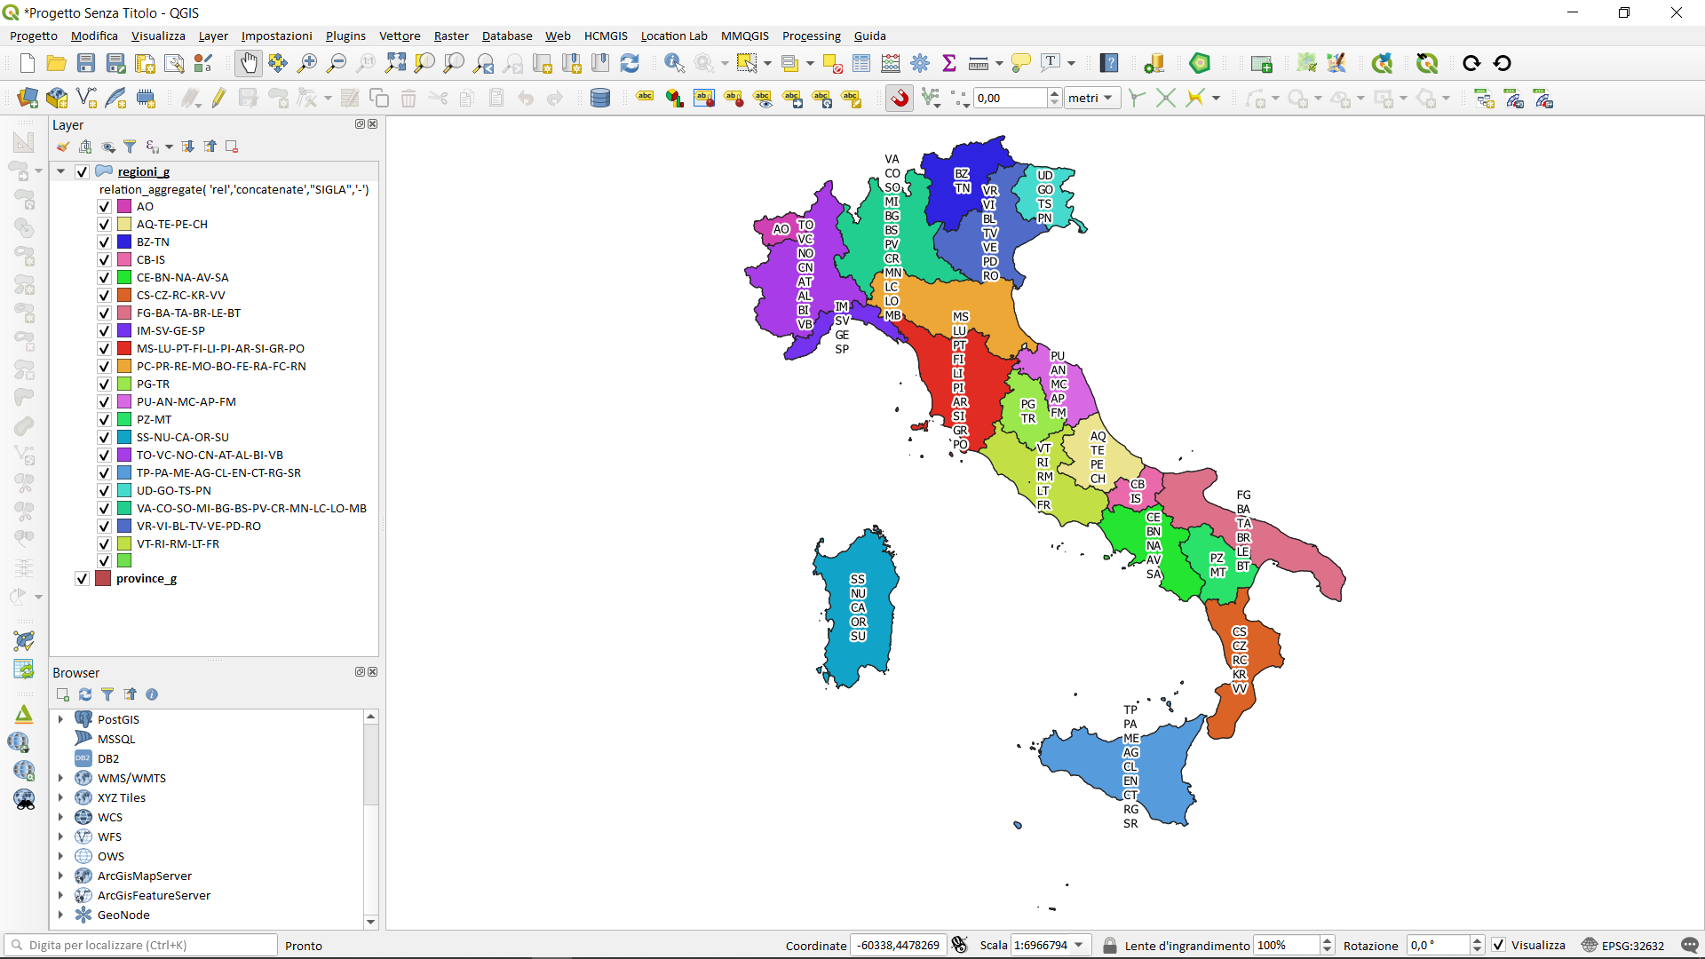The image size is (1705, 959).
Task: Click the Identify Features tool
Action: [674, 63]
